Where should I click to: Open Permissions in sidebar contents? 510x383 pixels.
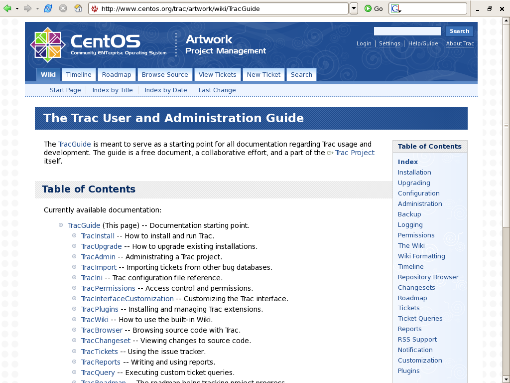416,235
